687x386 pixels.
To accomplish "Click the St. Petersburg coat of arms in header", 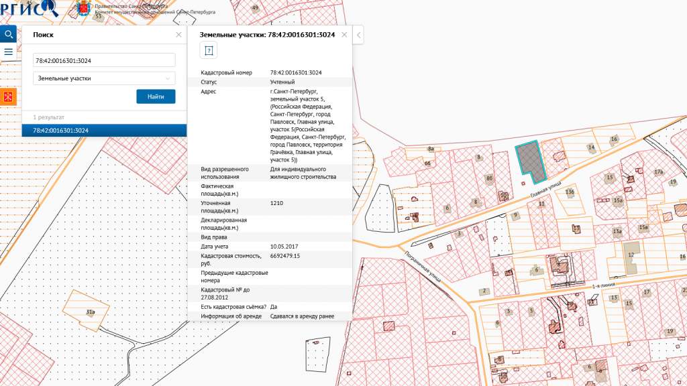I will pos(83,9).
